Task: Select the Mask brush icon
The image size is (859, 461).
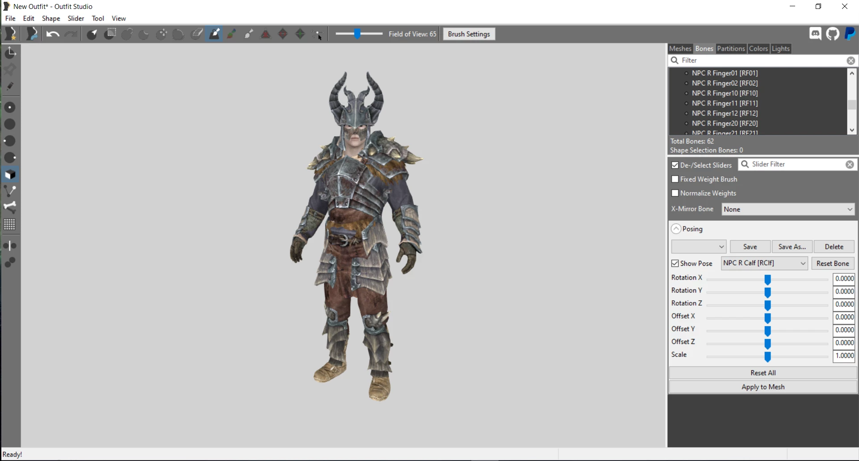Action: click(110, 34)
